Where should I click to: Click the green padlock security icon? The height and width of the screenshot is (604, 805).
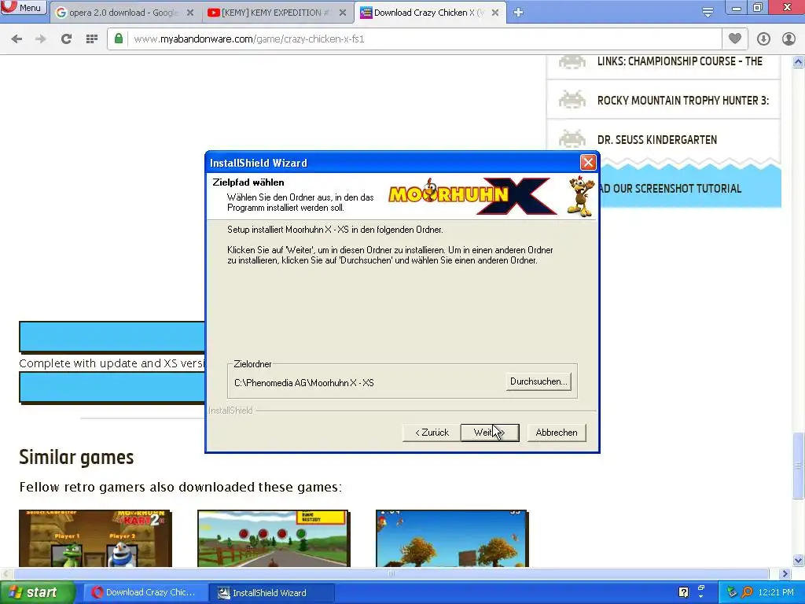119,39
